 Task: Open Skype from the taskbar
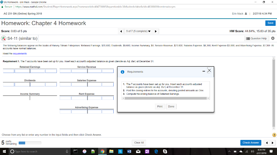165,151
